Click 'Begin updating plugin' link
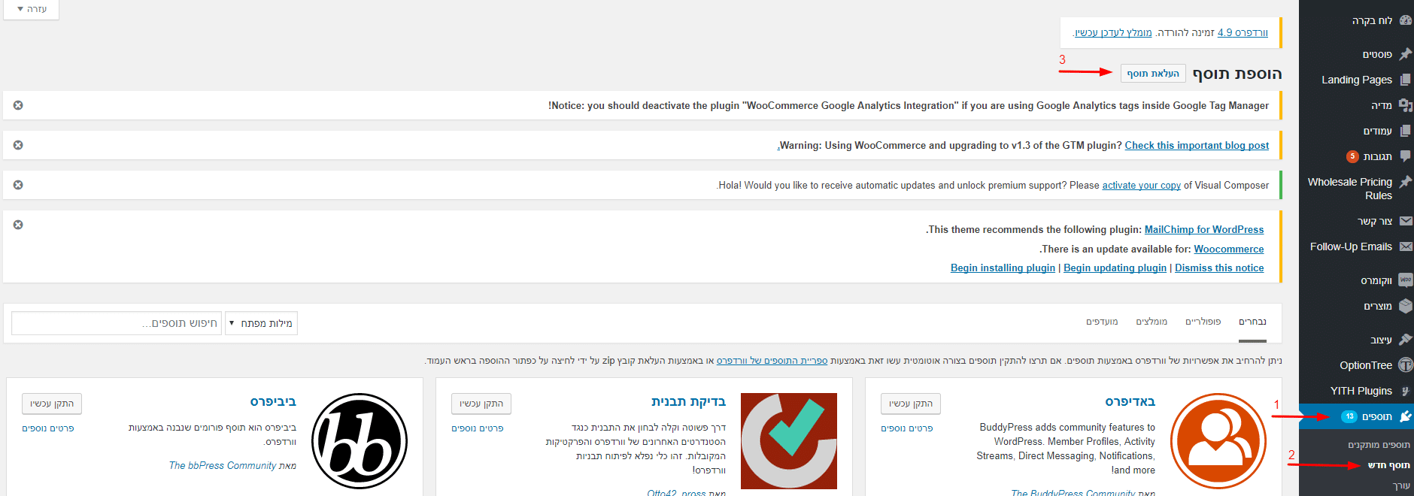 pos(1115,268)
